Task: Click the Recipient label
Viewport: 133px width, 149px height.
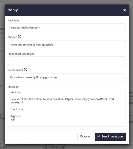Action: click(x=13, y=21)
